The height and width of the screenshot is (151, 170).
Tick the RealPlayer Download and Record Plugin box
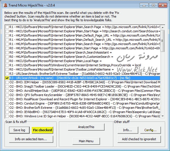pyautogui.click(x=7, y=99)
